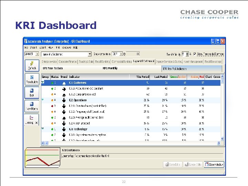Click the Recalculate sidebar button

pyautogui.click(x=32, y=79)
